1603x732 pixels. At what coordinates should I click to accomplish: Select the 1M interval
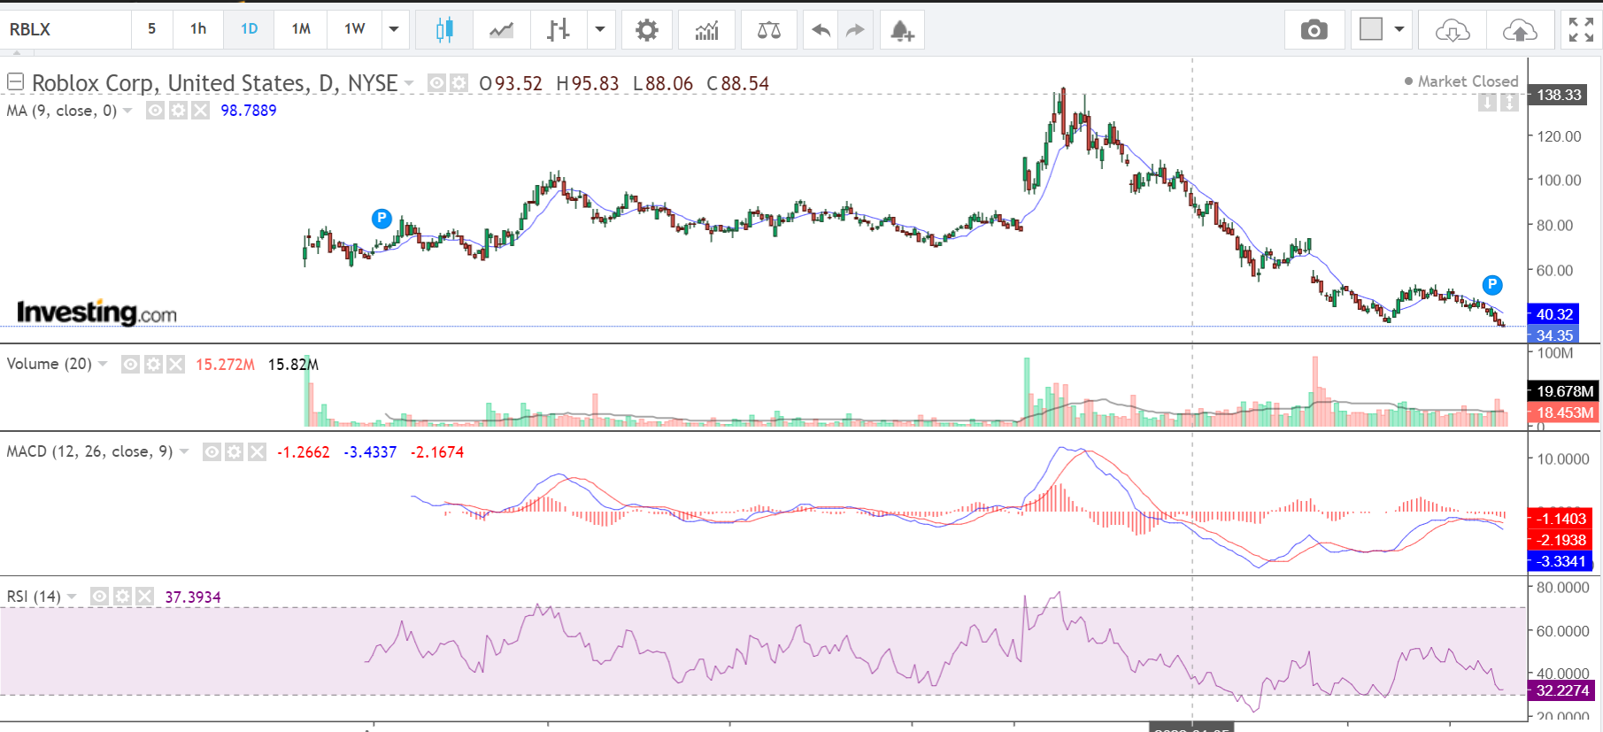click(301, 29)
